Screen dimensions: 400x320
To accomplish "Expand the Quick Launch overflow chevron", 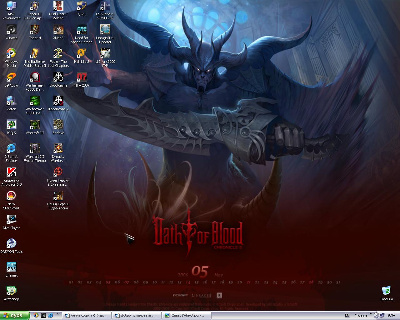I will (x=58, y=314).
